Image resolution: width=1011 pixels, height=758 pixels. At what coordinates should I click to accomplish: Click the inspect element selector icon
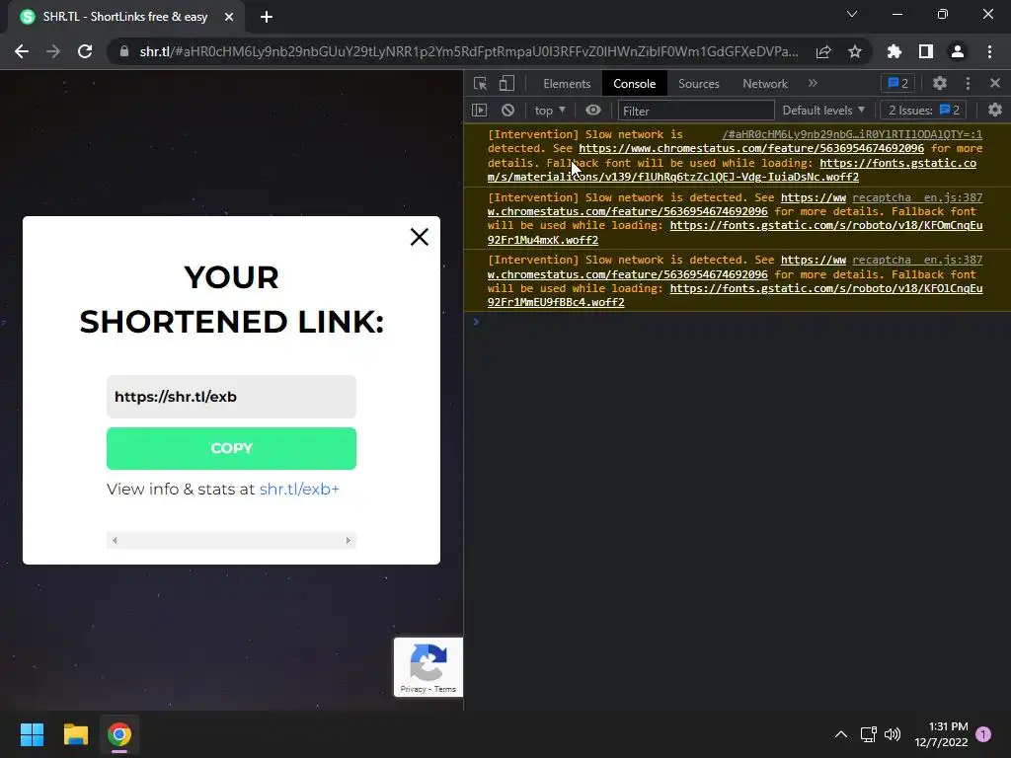pos(480,83)
